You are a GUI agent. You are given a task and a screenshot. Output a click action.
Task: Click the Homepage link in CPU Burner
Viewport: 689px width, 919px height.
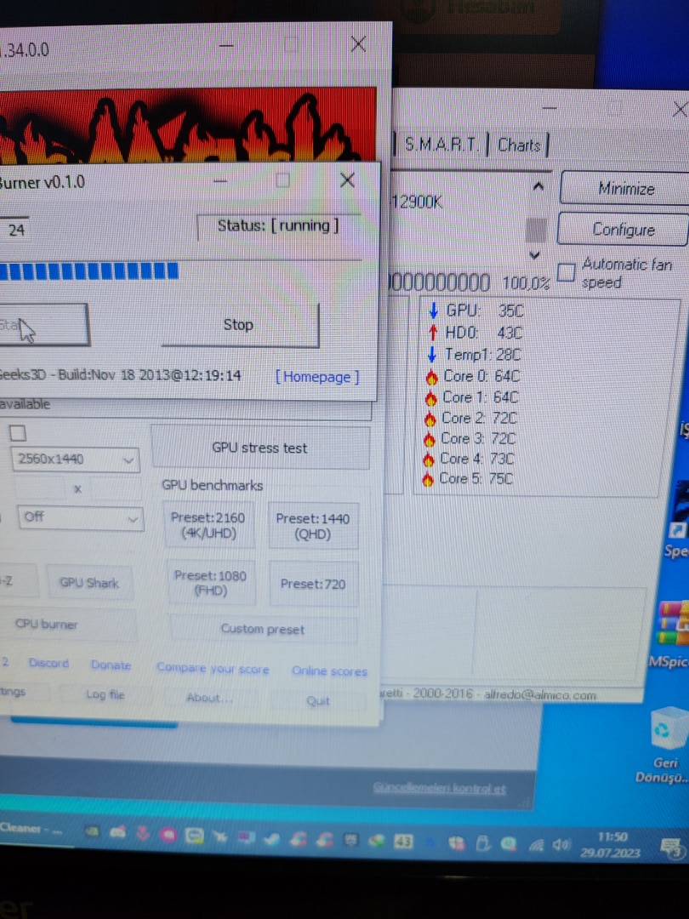(317, 377)
